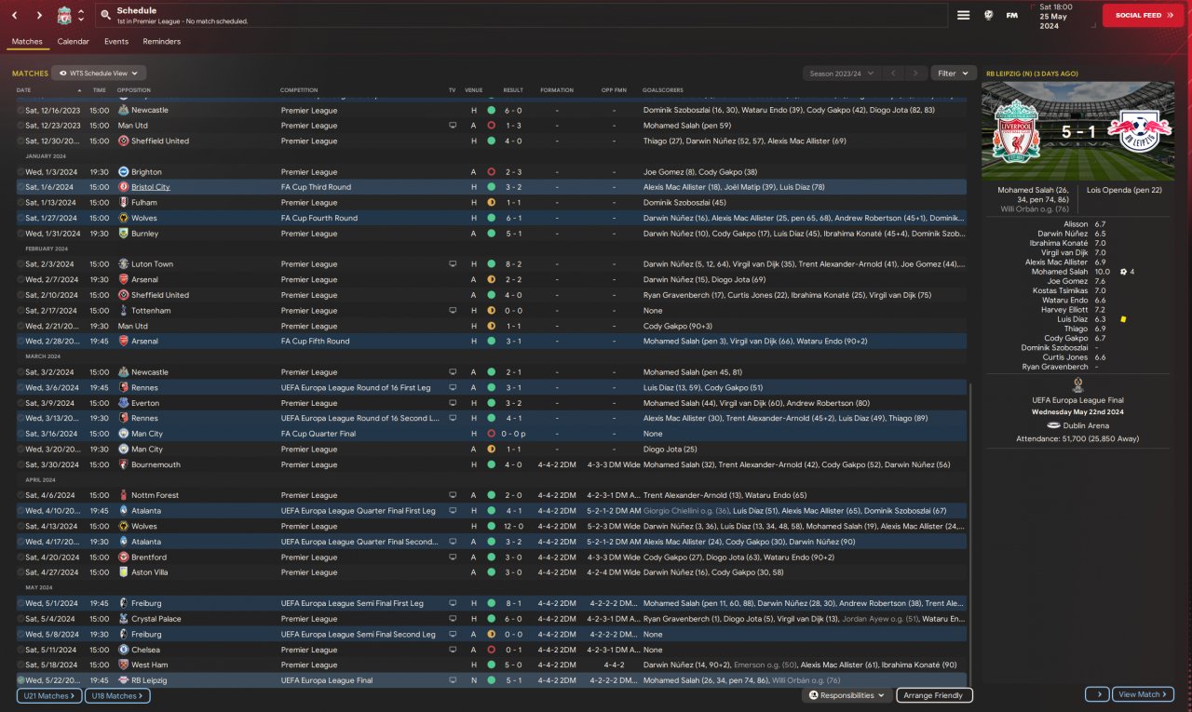Toggle the selection circle for Newcastle 12/16/2023 row

[20, 110]
